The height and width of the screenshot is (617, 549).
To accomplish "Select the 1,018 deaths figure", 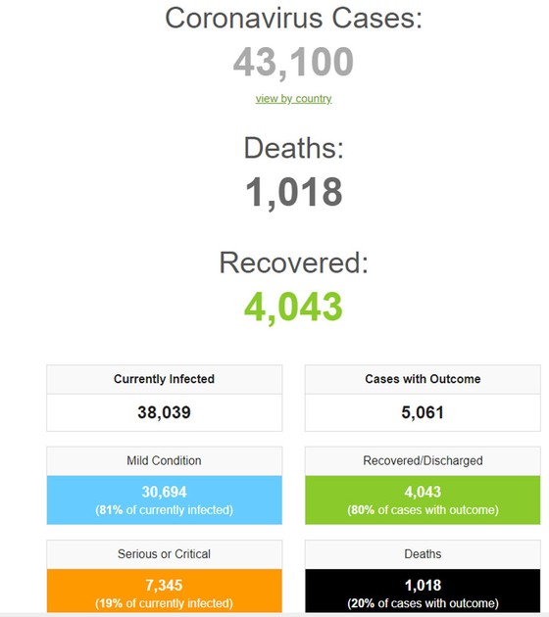I will coord(294,192).
